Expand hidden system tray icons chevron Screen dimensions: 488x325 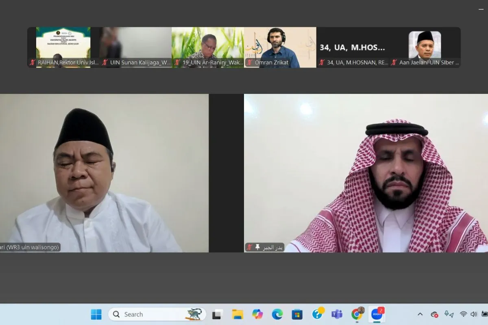[420, 314]
